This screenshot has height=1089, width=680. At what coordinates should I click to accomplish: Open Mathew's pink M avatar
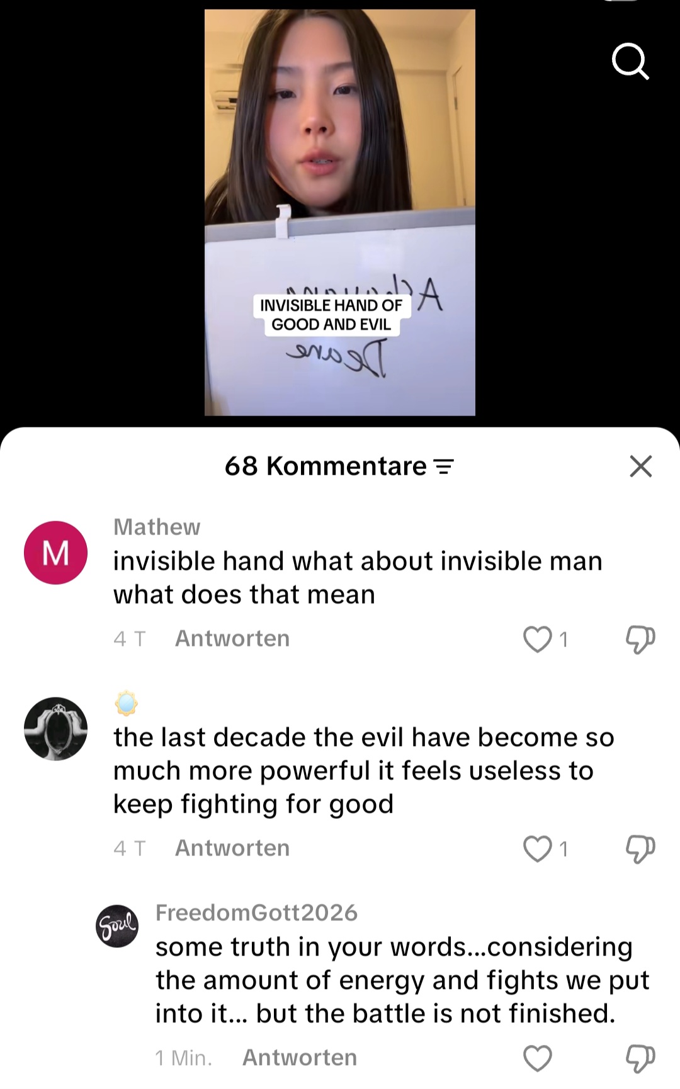(x=55, y=553)
